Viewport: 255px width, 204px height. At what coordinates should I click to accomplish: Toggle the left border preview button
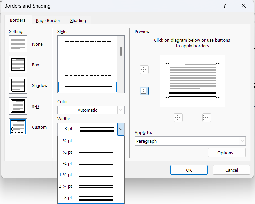178,118
